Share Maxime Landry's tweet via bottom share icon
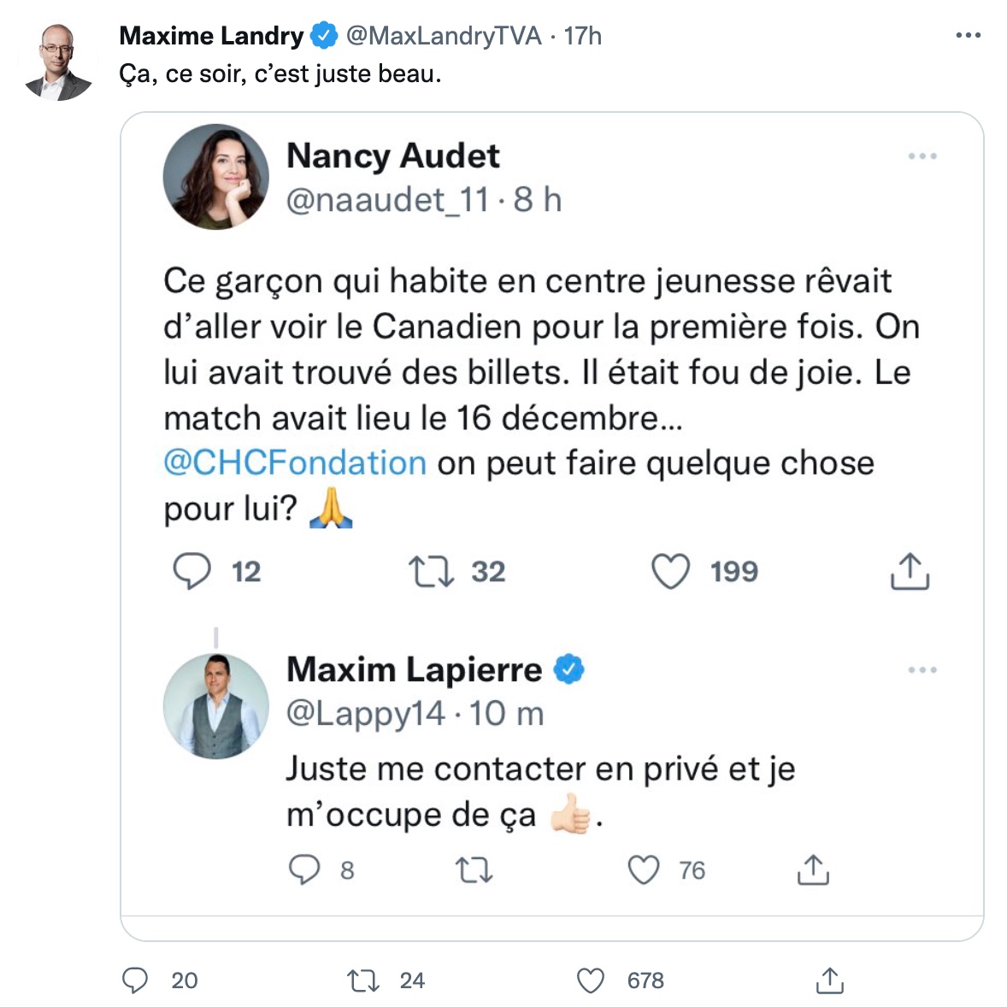The height and width of the screenshot is (1007, 1007). tap(829, 980)
